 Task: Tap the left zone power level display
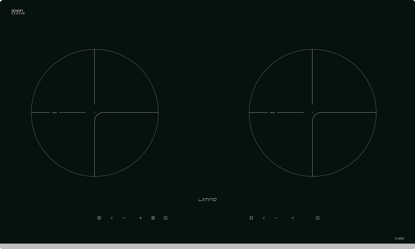pos(112,218)
